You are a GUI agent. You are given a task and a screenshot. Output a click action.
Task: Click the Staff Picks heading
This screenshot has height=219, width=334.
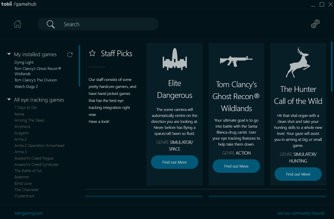pos(117,53)
